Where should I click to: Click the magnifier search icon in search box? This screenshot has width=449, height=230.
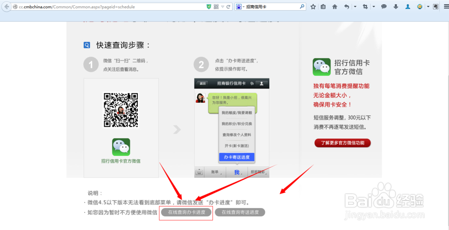[x=302, y=6]
